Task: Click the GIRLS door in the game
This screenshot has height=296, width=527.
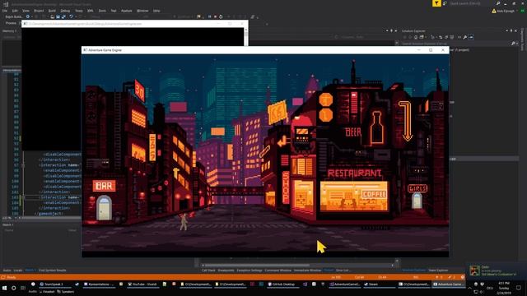Action: (x=417, y=201)
